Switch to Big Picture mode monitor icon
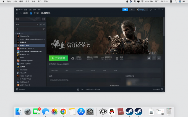This screenshot has height=117, width=188. (x=151, y=10)
